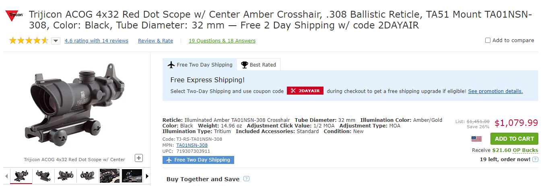Check the Add to compare box
Image resolution: width=550 pixels, height=186 pixels.
coord(488,40)
